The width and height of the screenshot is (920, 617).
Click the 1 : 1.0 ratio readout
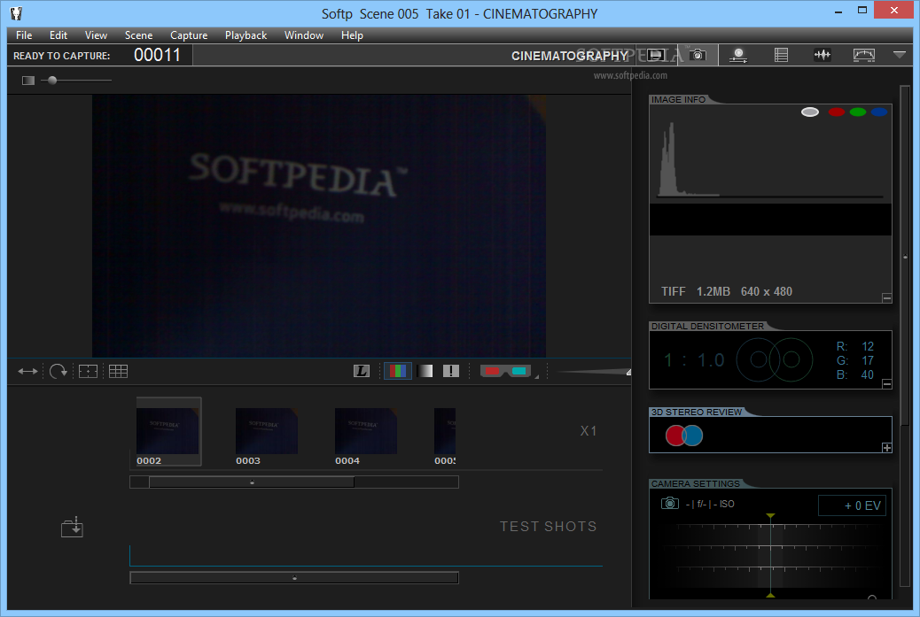coord(694,359)
